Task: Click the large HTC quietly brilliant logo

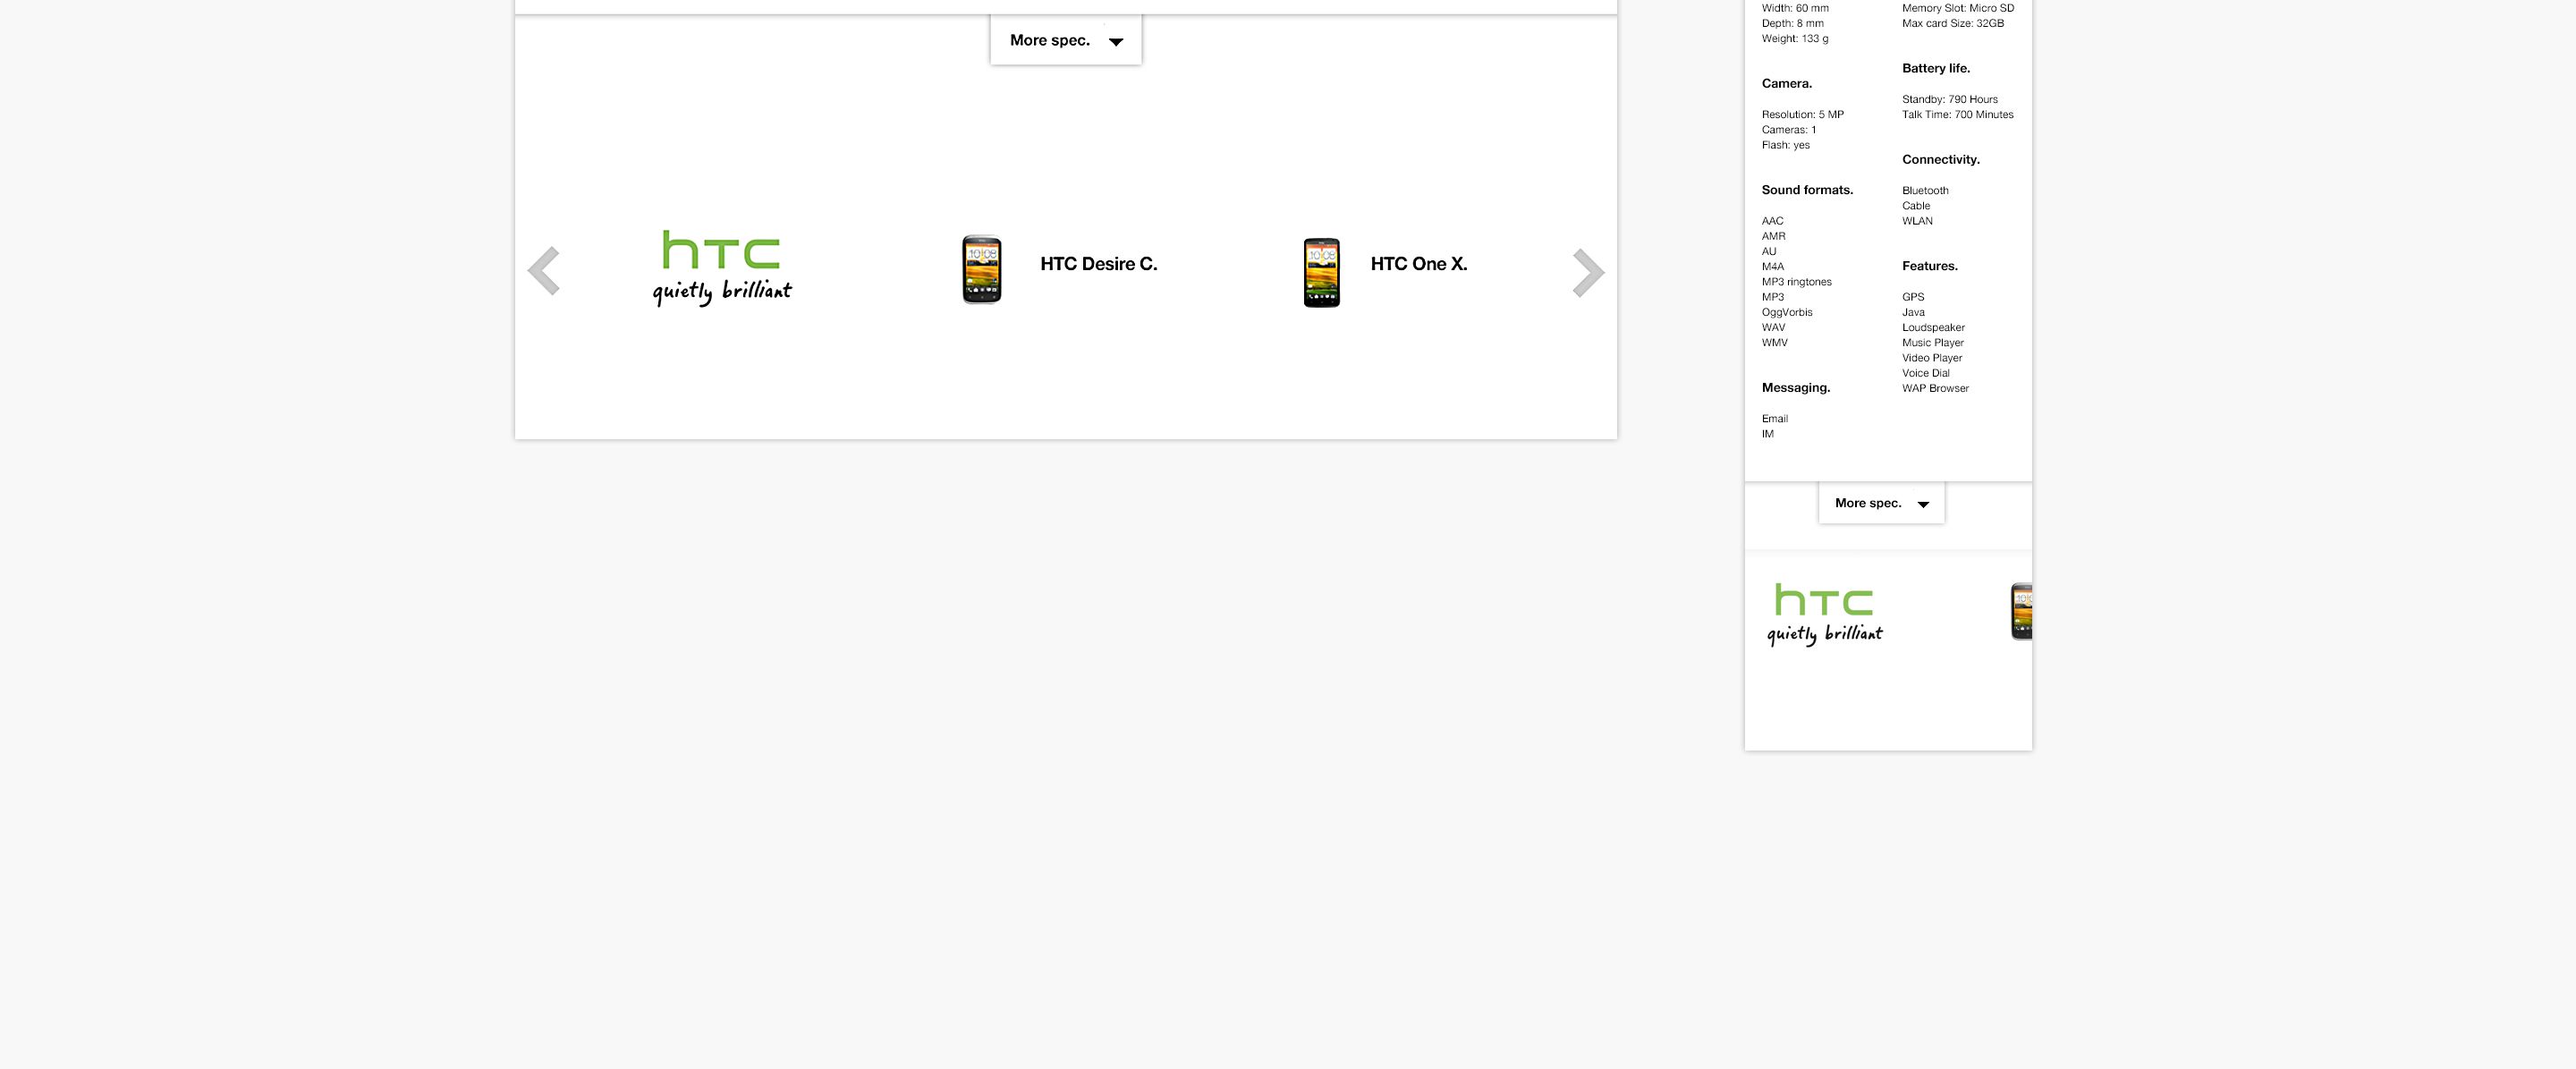Action: click(722, 267)
